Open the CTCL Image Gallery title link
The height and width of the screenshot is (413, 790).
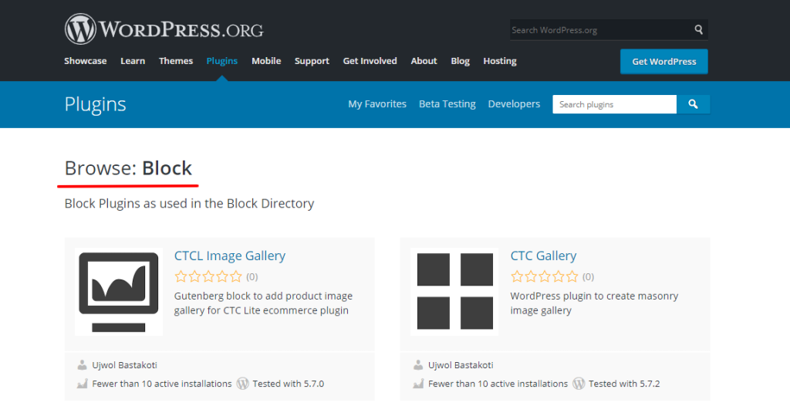click(230, 256)
